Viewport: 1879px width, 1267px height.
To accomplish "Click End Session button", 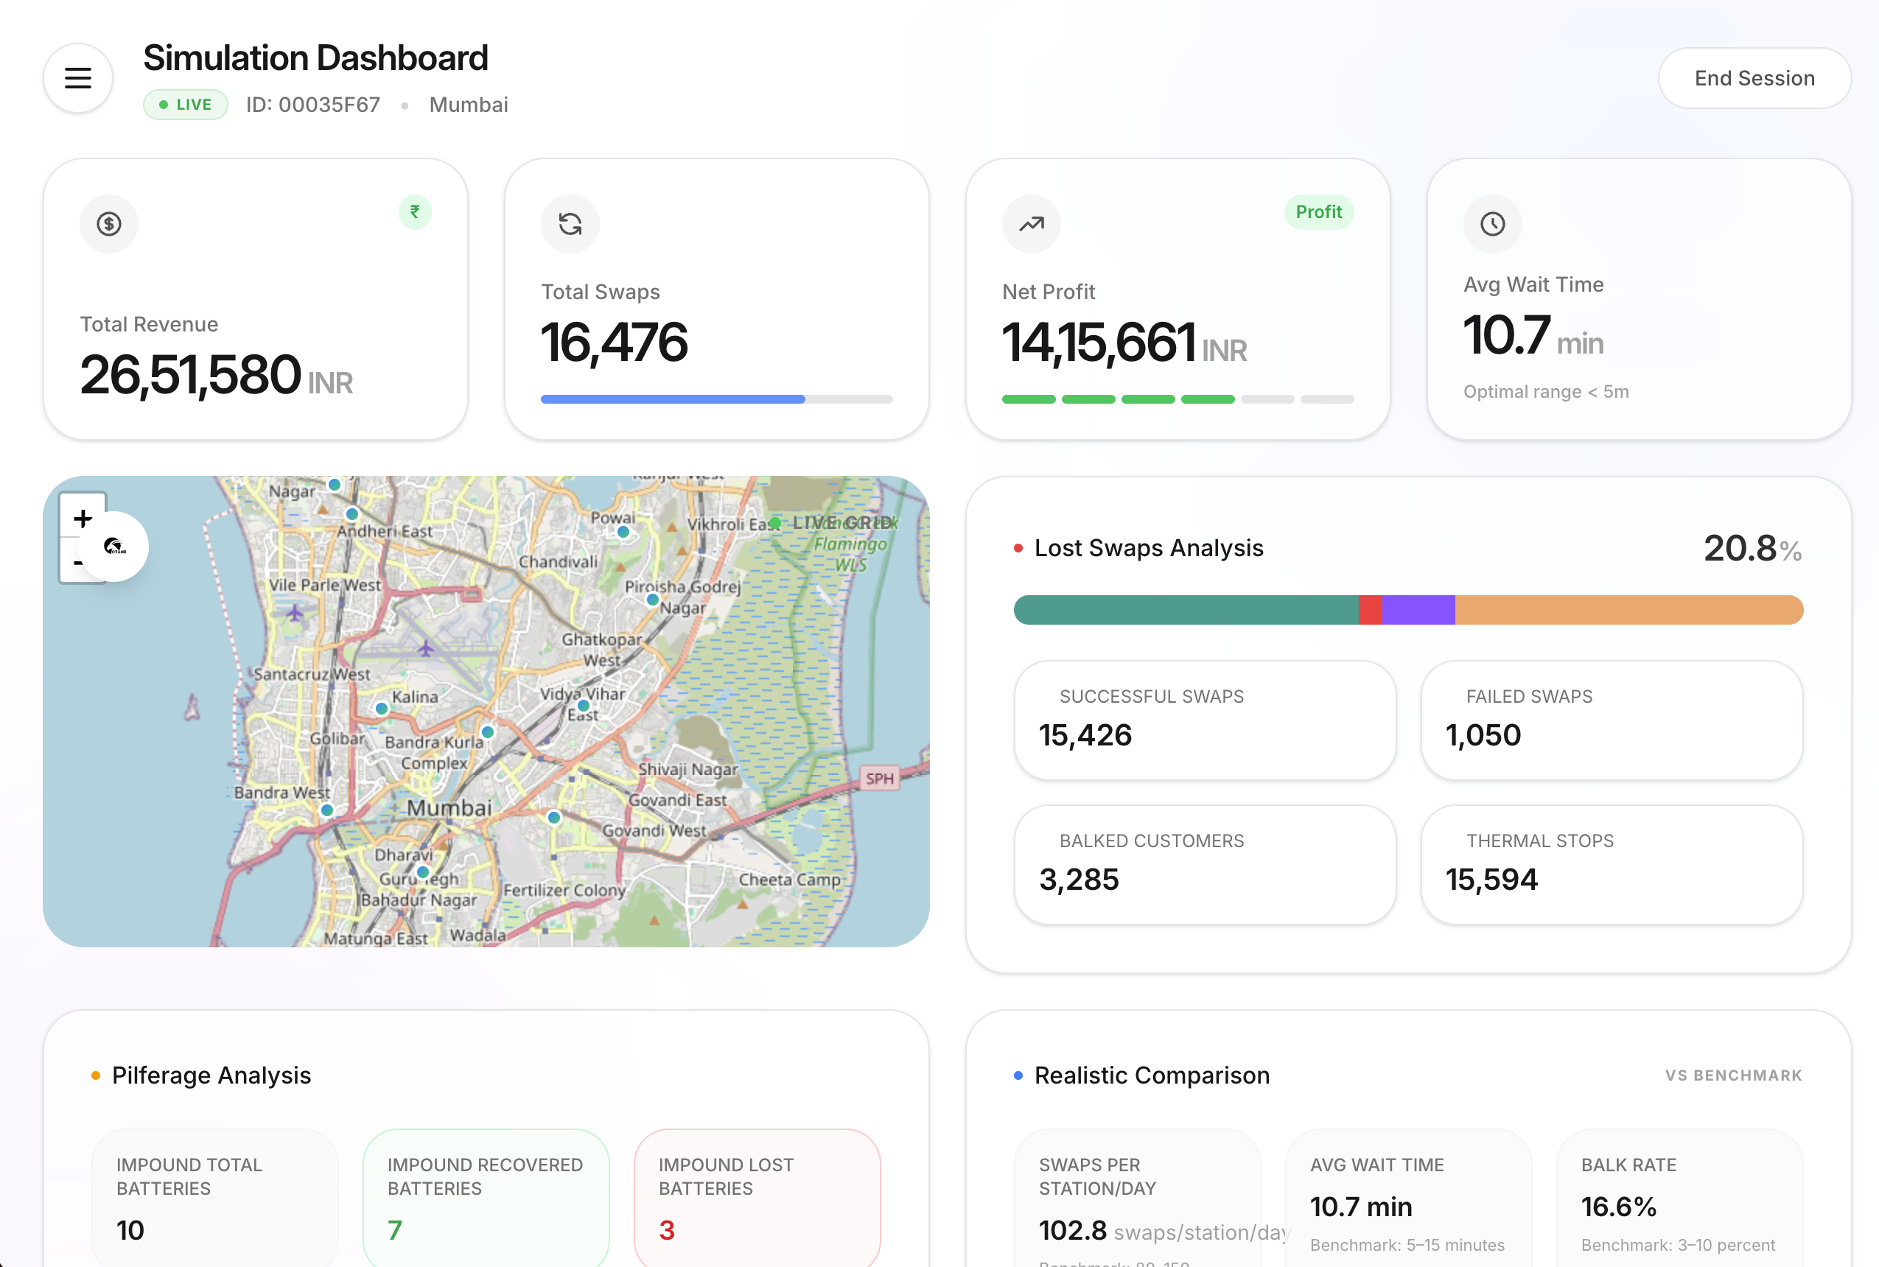I will (1754, 78).
